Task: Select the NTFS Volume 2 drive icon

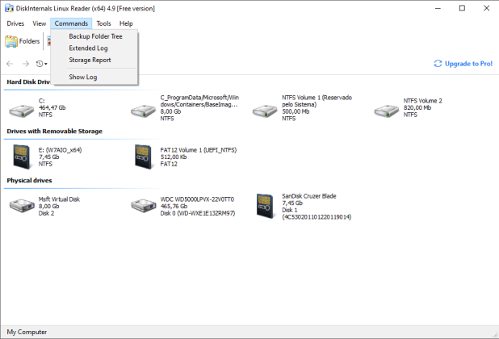Action: coord(386,111)
